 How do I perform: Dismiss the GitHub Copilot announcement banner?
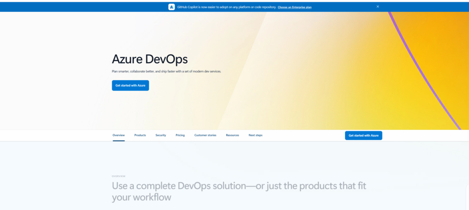(x=378, y=7)
